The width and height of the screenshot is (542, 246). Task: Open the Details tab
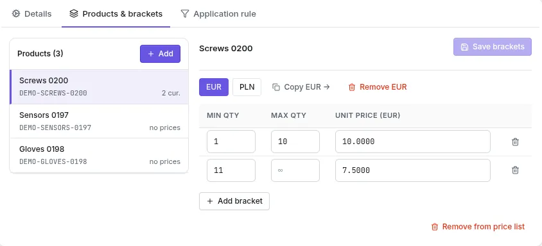31,14
